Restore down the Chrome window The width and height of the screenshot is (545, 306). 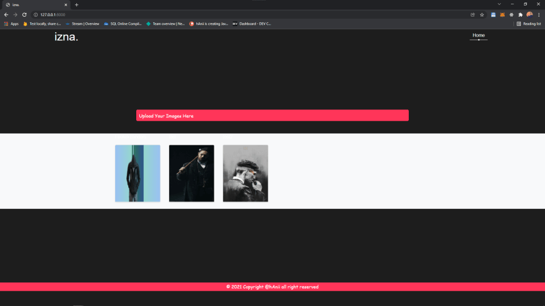click(525, 4)
